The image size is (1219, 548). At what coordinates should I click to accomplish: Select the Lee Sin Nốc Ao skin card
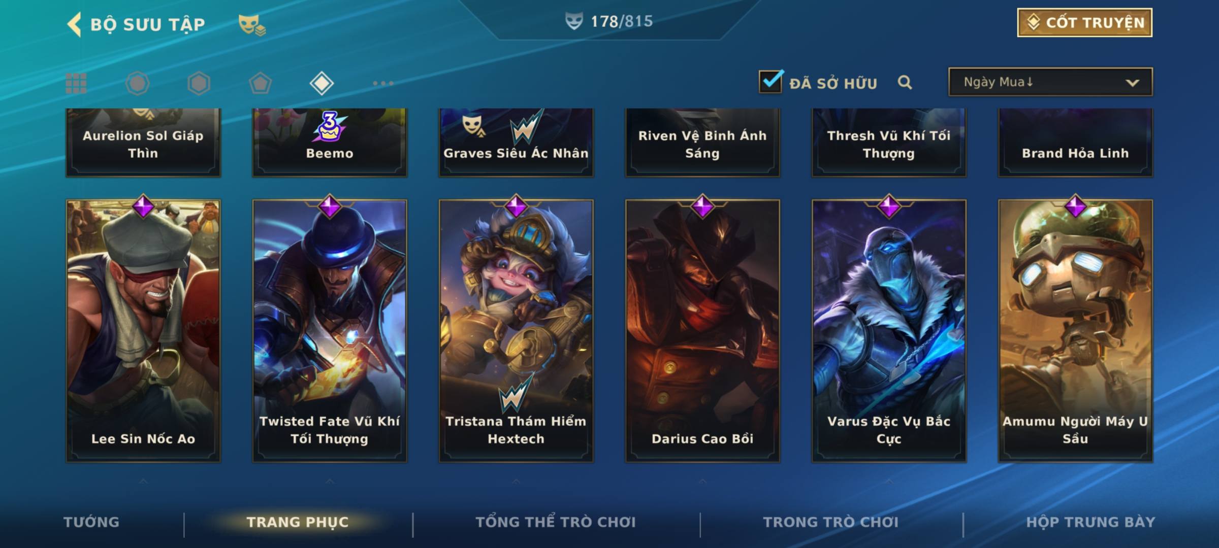coord(143,330)
